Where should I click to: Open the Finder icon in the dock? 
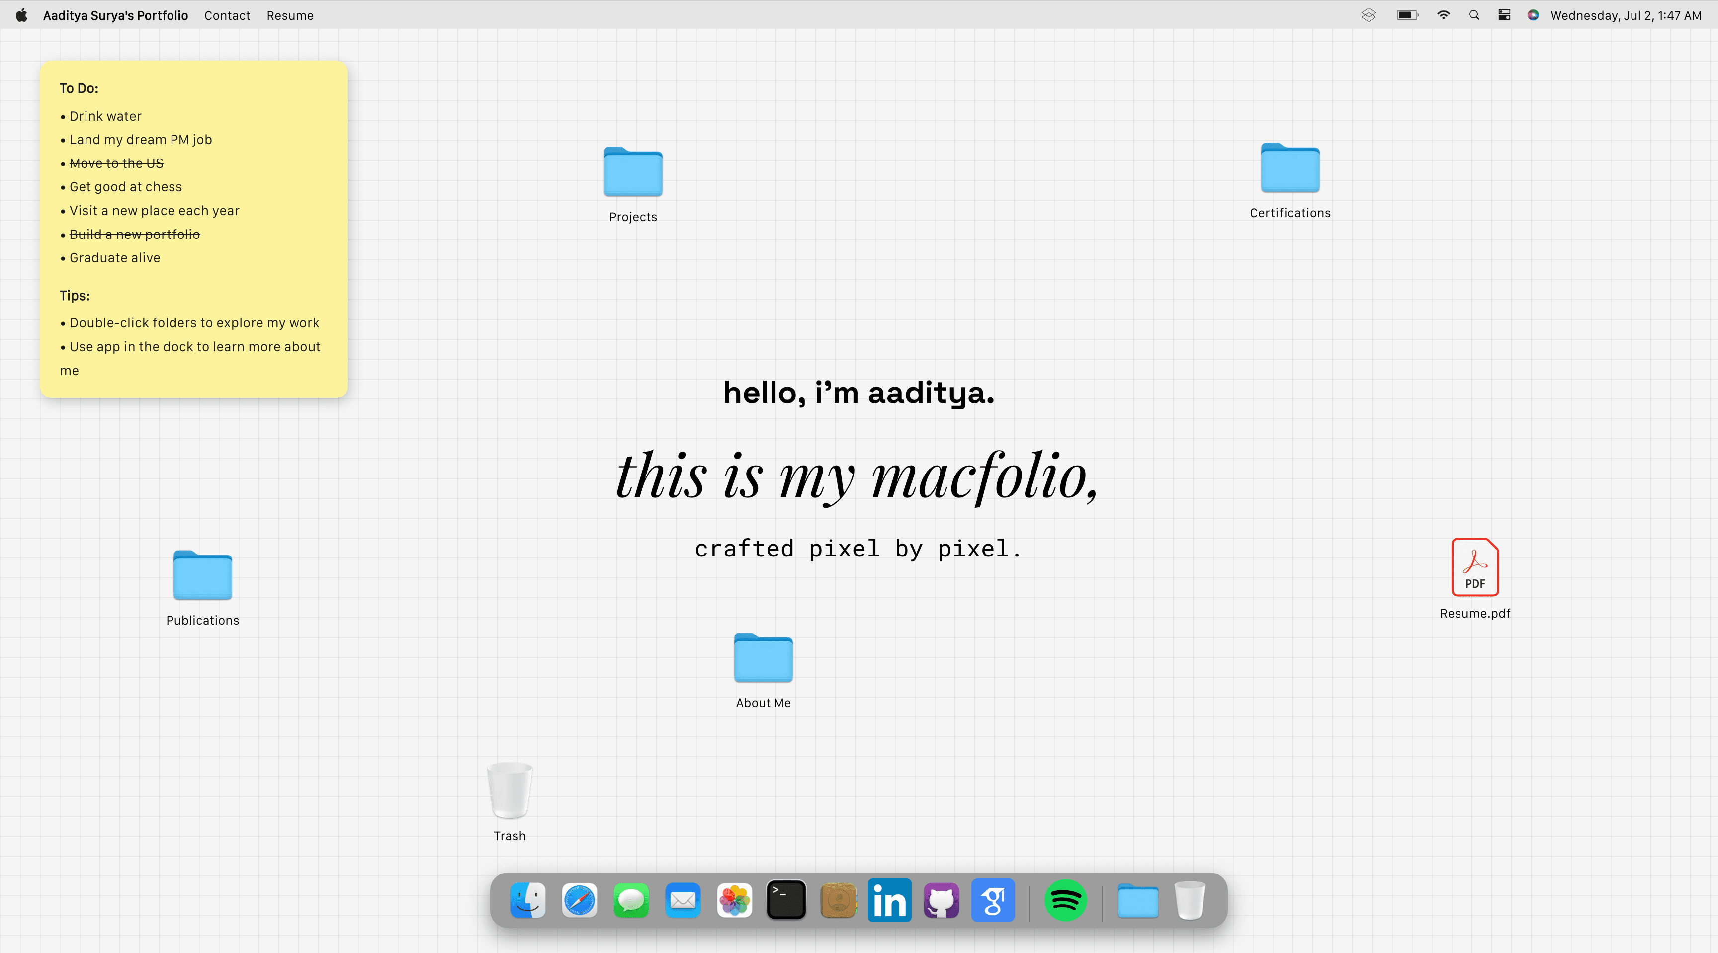coord(527,900)
